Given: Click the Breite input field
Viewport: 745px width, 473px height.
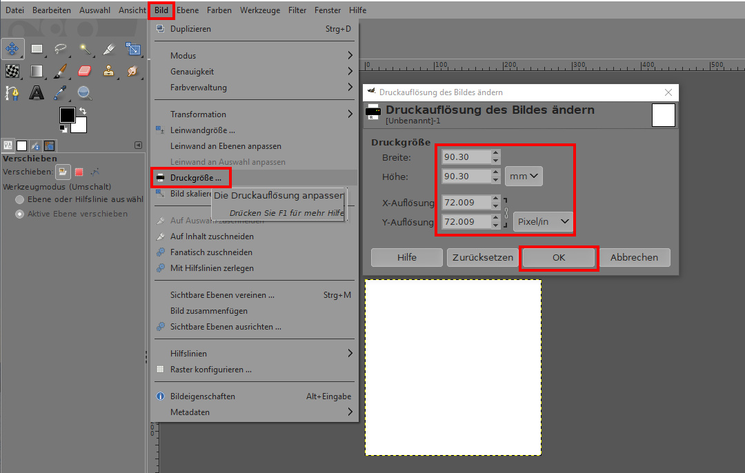Looking at the screenshot, I should click(x=466, y=157).
